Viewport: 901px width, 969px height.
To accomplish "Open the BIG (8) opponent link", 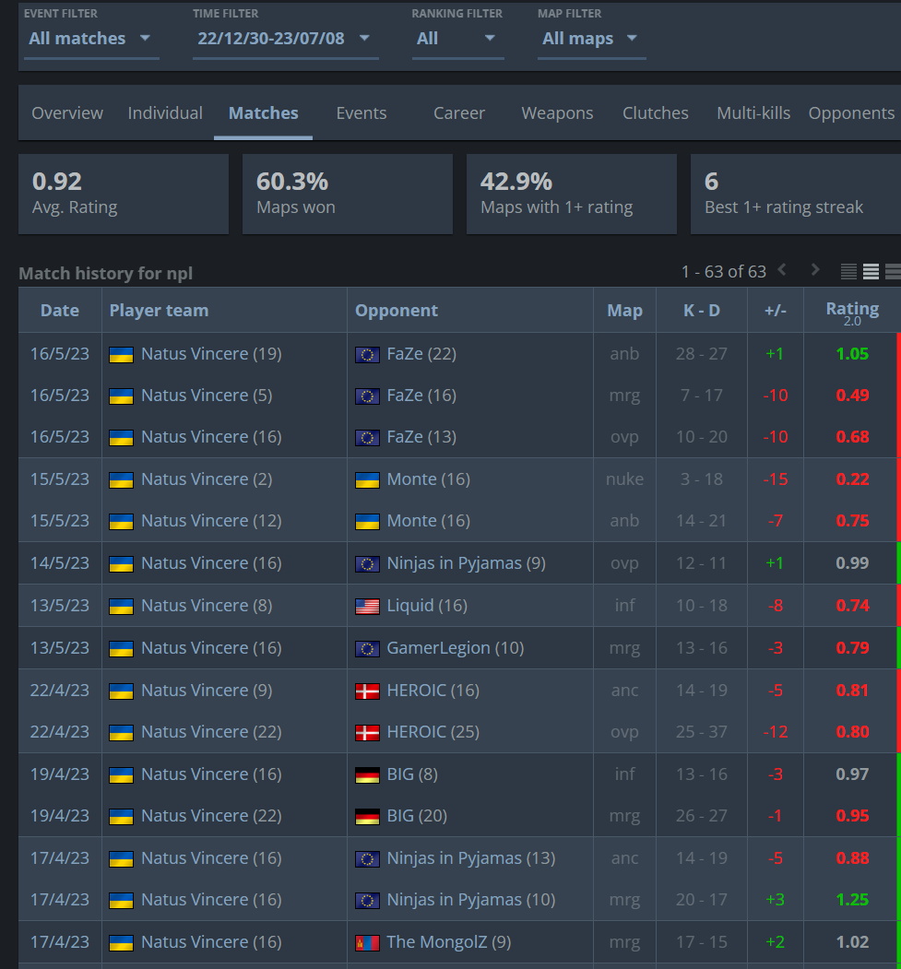I will tap(412, 774).
